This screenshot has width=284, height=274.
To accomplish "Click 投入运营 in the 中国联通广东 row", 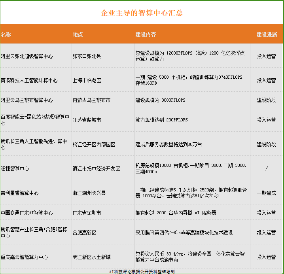I will [x=267, y=213].
